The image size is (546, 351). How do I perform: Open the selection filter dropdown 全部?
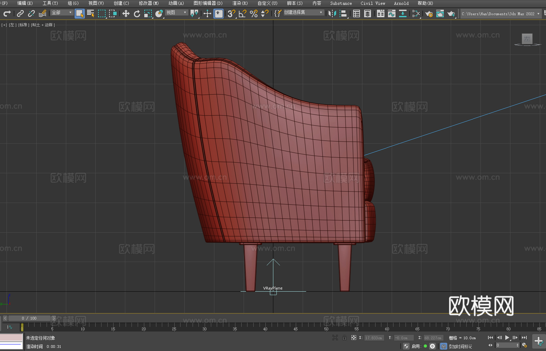[x=62, y=12]
